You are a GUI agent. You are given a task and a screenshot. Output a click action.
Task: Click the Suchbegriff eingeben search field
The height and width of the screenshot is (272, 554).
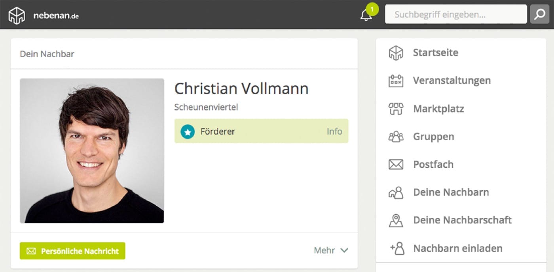coord(456,15)
